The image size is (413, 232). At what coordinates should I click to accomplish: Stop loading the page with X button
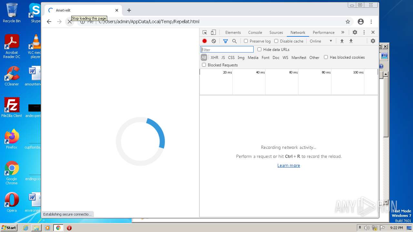(70, 22)
